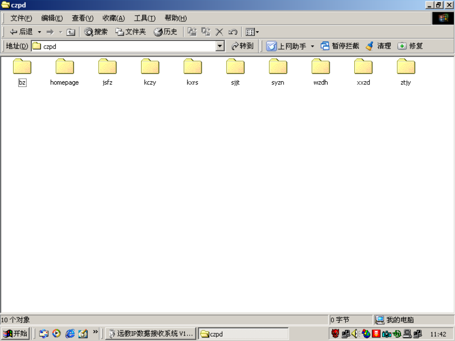Click the 转到 go button
455x341 pixels.
[x=243, y=46]
